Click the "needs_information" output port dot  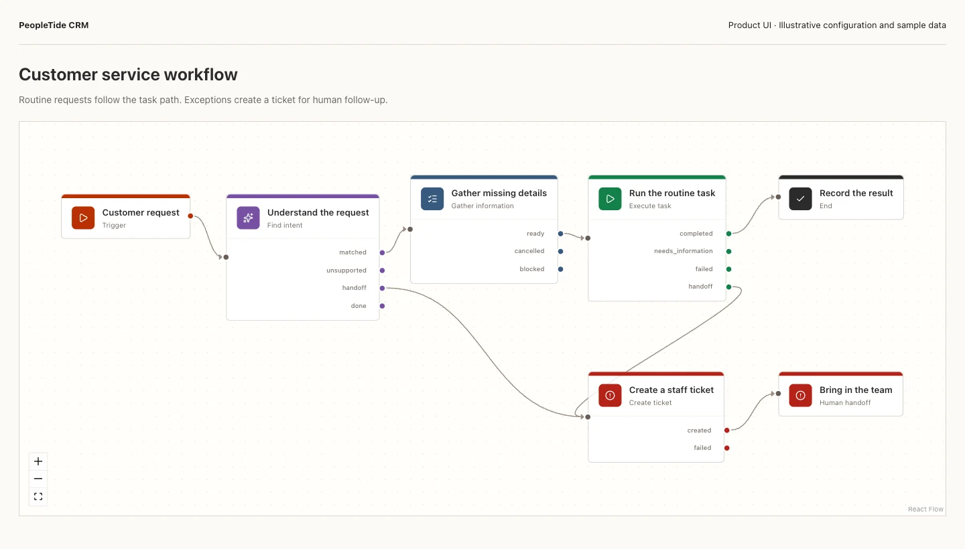click(728, 251)
